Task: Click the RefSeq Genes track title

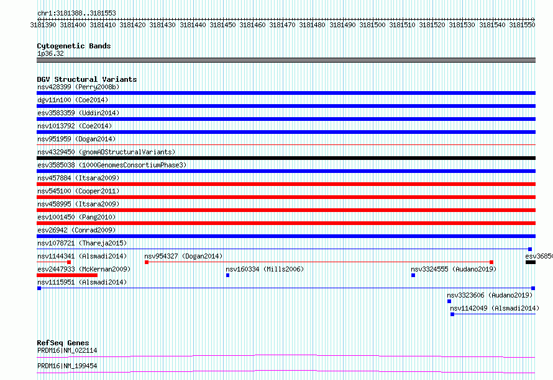Action: 63,343
